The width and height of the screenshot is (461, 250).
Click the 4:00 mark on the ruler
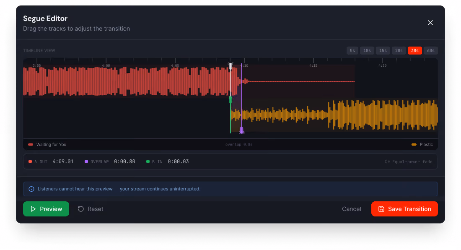[106, 65]
